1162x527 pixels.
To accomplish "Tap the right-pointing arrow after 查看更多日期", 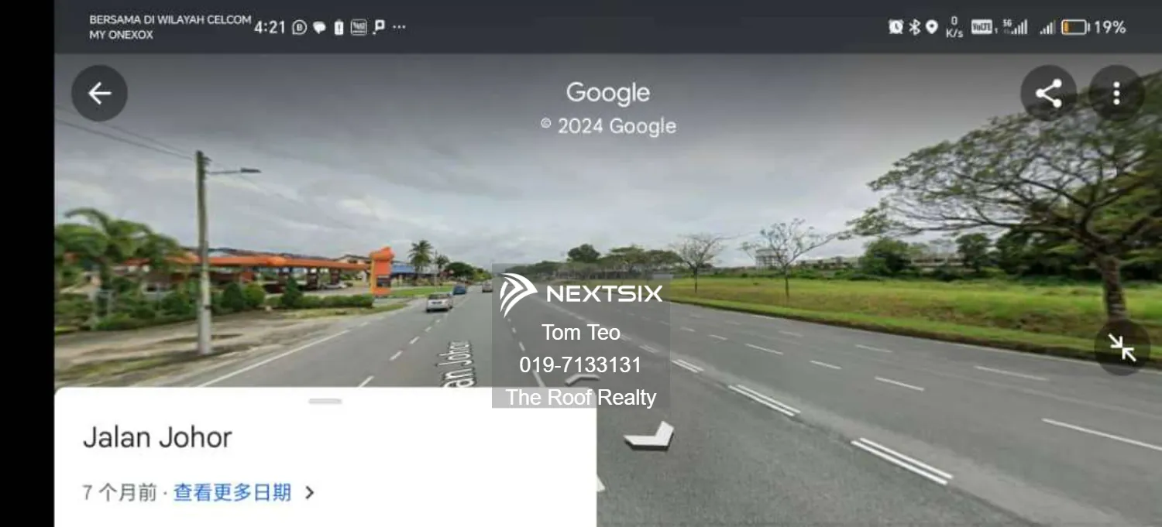I will 308,492.
